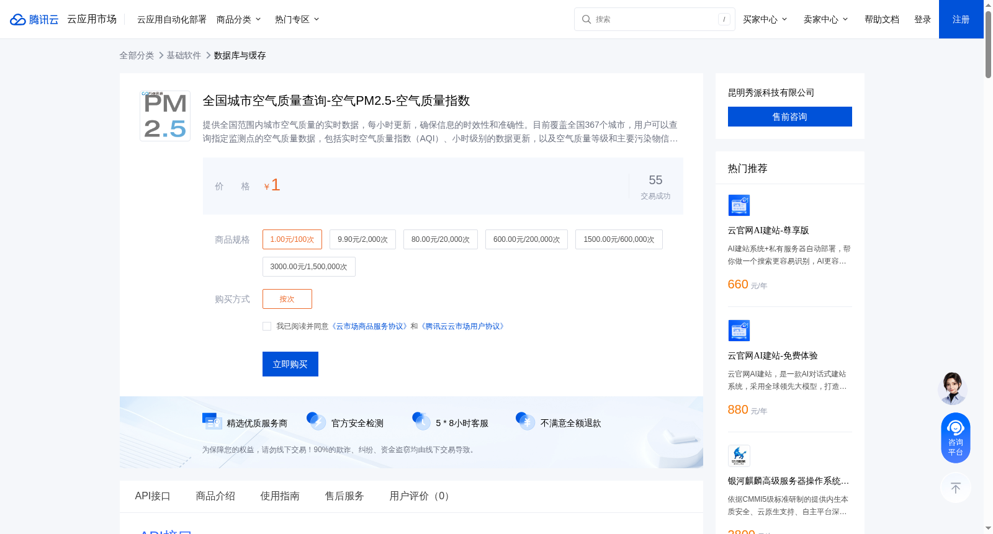Open the 咨询平台 floating button
This screenshot has width=993, height=534.
(956, 437)
